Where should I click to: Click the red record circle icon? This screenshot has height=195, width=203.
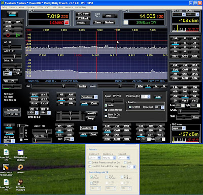8,35
